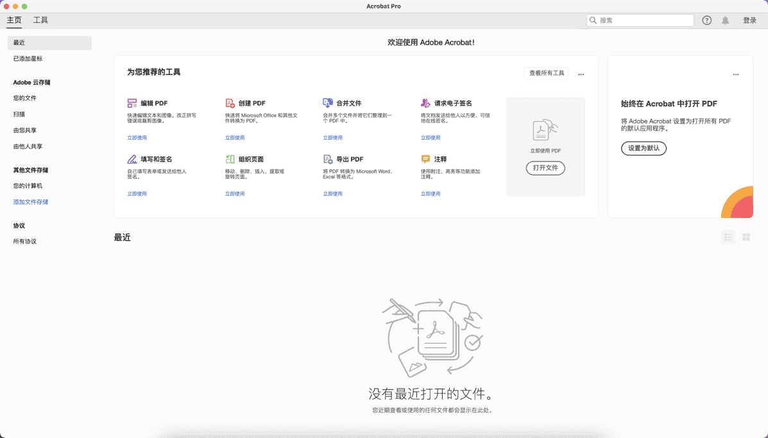This screenshot has width=768, height=438.
Task: Select the 导出 PDF tool icon
Action: pos(328,159)
